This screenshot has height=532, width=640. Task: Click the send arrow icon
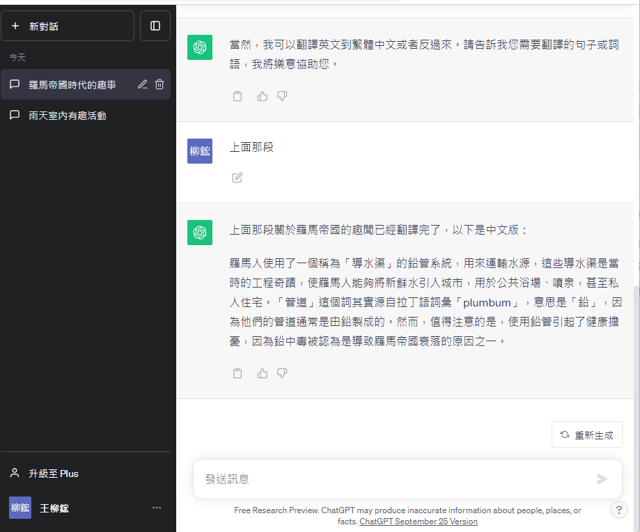[x=602, y=479]
